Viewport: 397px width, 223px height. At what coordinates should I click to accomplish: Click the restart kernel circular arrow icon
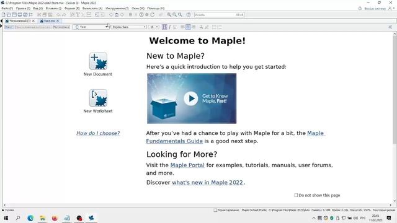(x=153, y=15)
